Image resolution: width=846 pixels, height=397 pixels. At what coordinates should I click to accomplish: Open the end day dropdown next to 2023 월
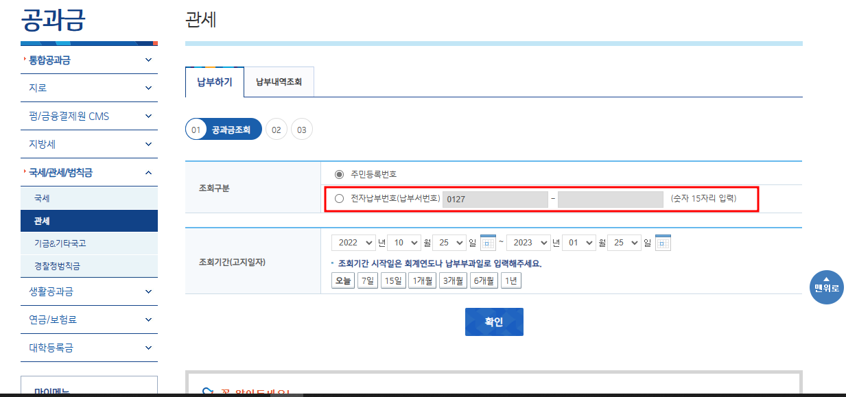624,243
